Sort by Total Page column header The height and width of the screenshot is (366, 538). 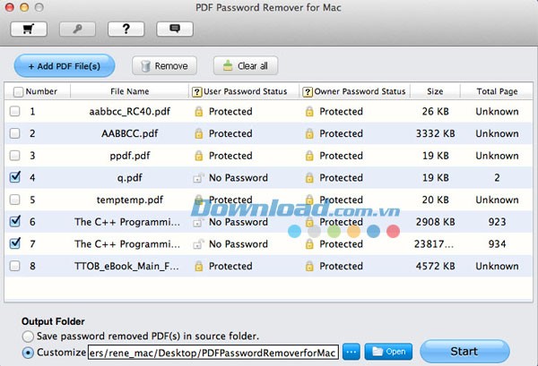click(x=497, y=91)
